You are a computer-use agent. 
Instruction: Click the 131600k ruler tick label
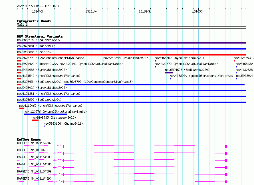pyautogui.click(x=38, y=11)
